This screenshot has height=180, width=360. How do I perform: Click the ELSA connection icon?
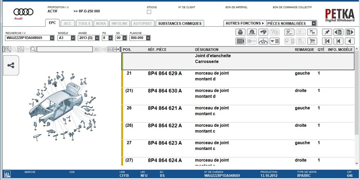click(290, 32)
